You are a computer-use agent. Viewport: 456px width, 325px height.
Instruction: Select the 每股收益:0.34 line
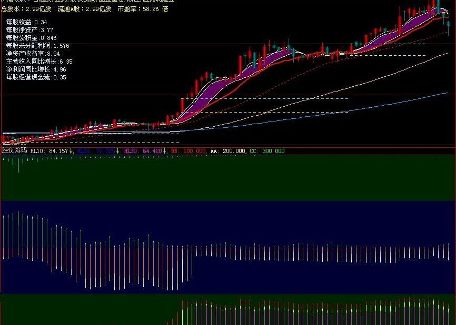(x=27, y=22)
